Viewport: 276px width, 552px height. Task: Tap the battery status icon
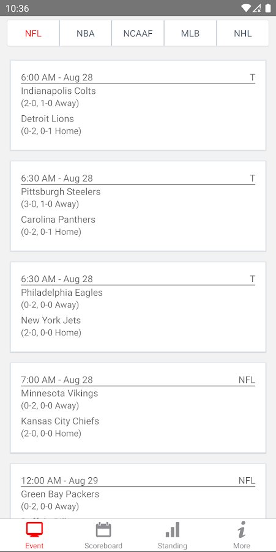click(268, 8)
